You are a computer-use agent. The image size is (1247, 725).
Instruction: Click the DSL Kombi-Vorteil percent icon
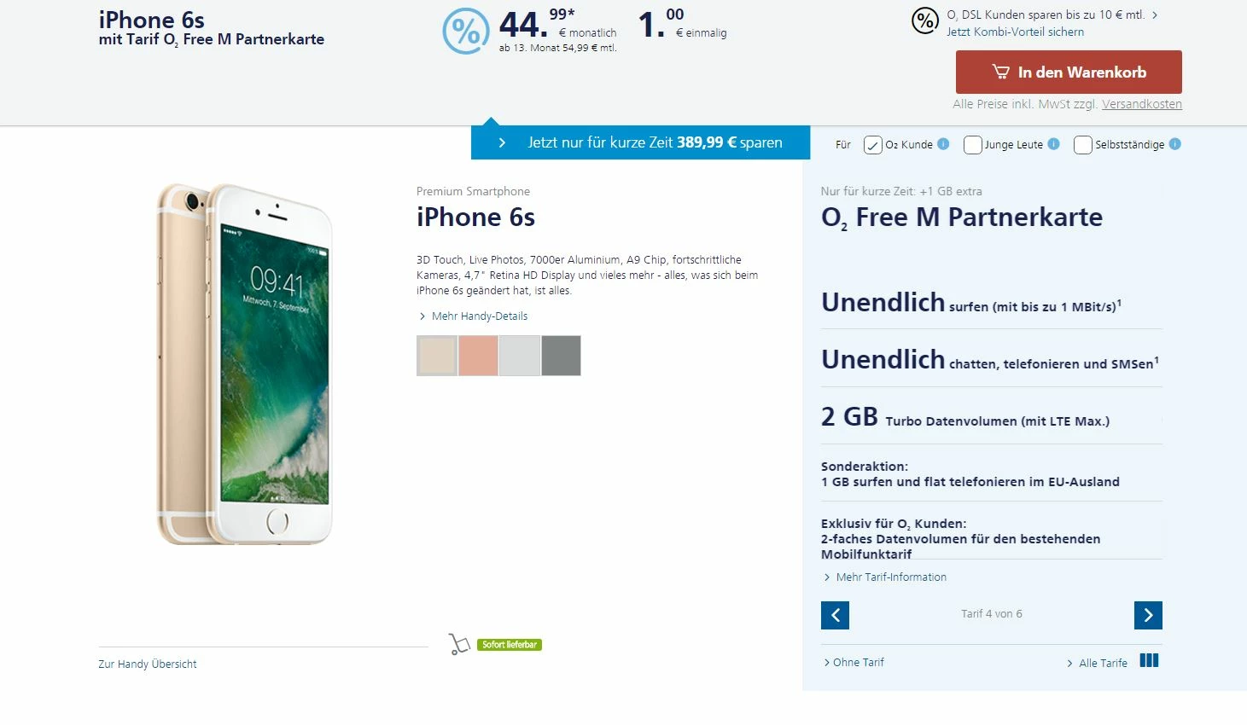pos(925,20)
